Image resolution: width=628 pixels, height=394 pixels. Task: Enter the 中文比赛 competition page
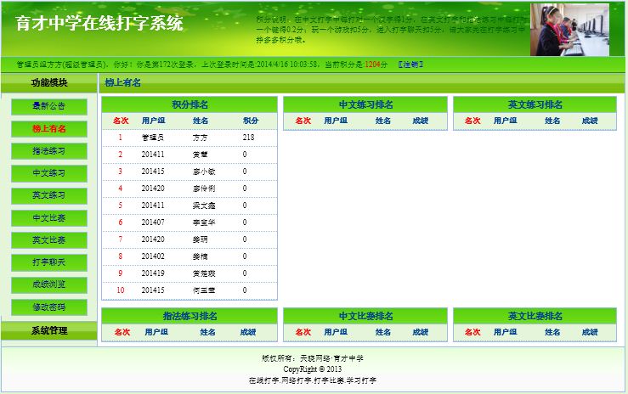[x=48, y=218]
